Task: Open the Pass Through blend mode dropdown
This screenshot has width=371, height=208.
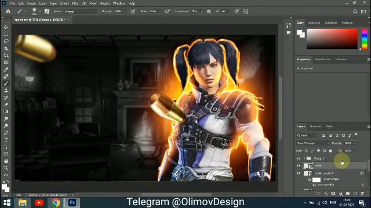Action: click(313, 143)
